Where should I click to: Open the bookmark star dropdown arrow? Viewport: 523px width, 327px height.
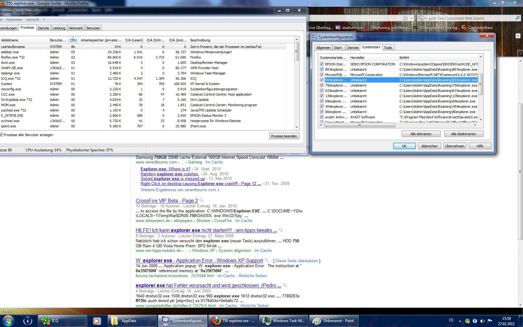(411, 18)
